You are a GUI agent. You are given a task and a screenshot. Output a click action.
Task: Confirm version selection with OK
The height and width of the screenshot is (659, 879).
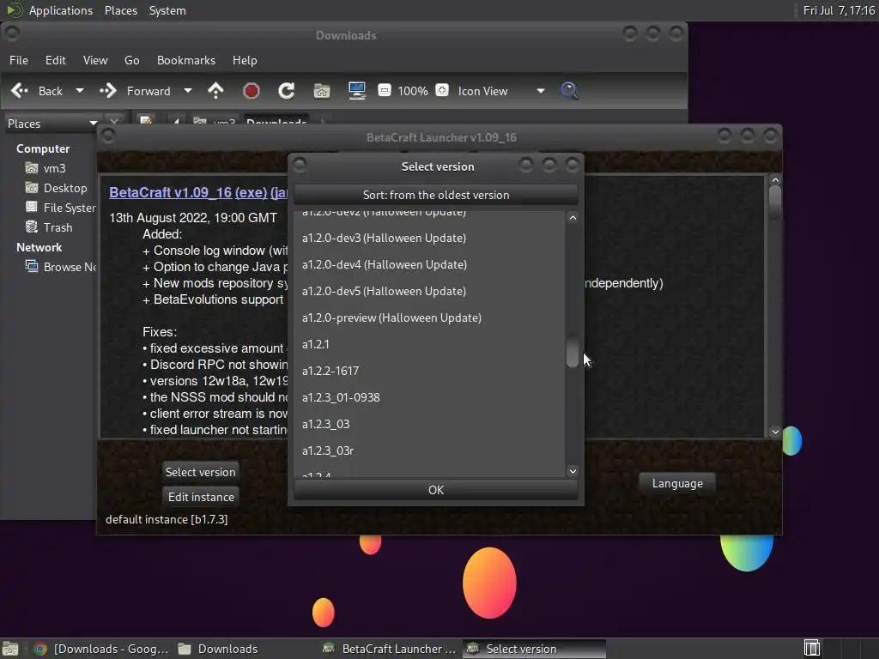pyautogui.click(x=435, y=490)
